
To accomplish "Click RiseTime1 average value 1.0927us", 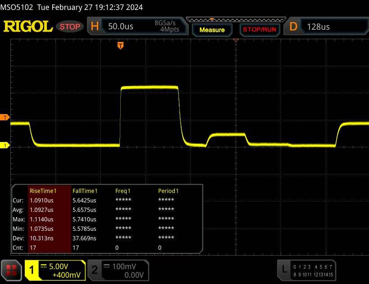I will (41, 210).
